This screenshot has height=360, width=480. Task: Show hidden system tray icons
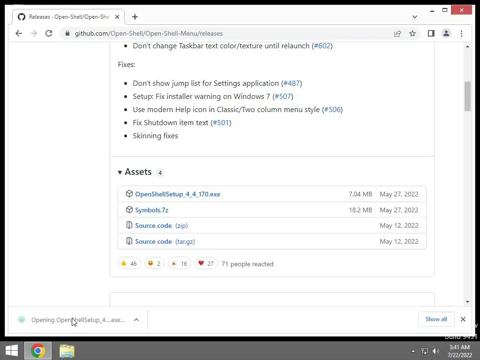[x=413, y=351]
